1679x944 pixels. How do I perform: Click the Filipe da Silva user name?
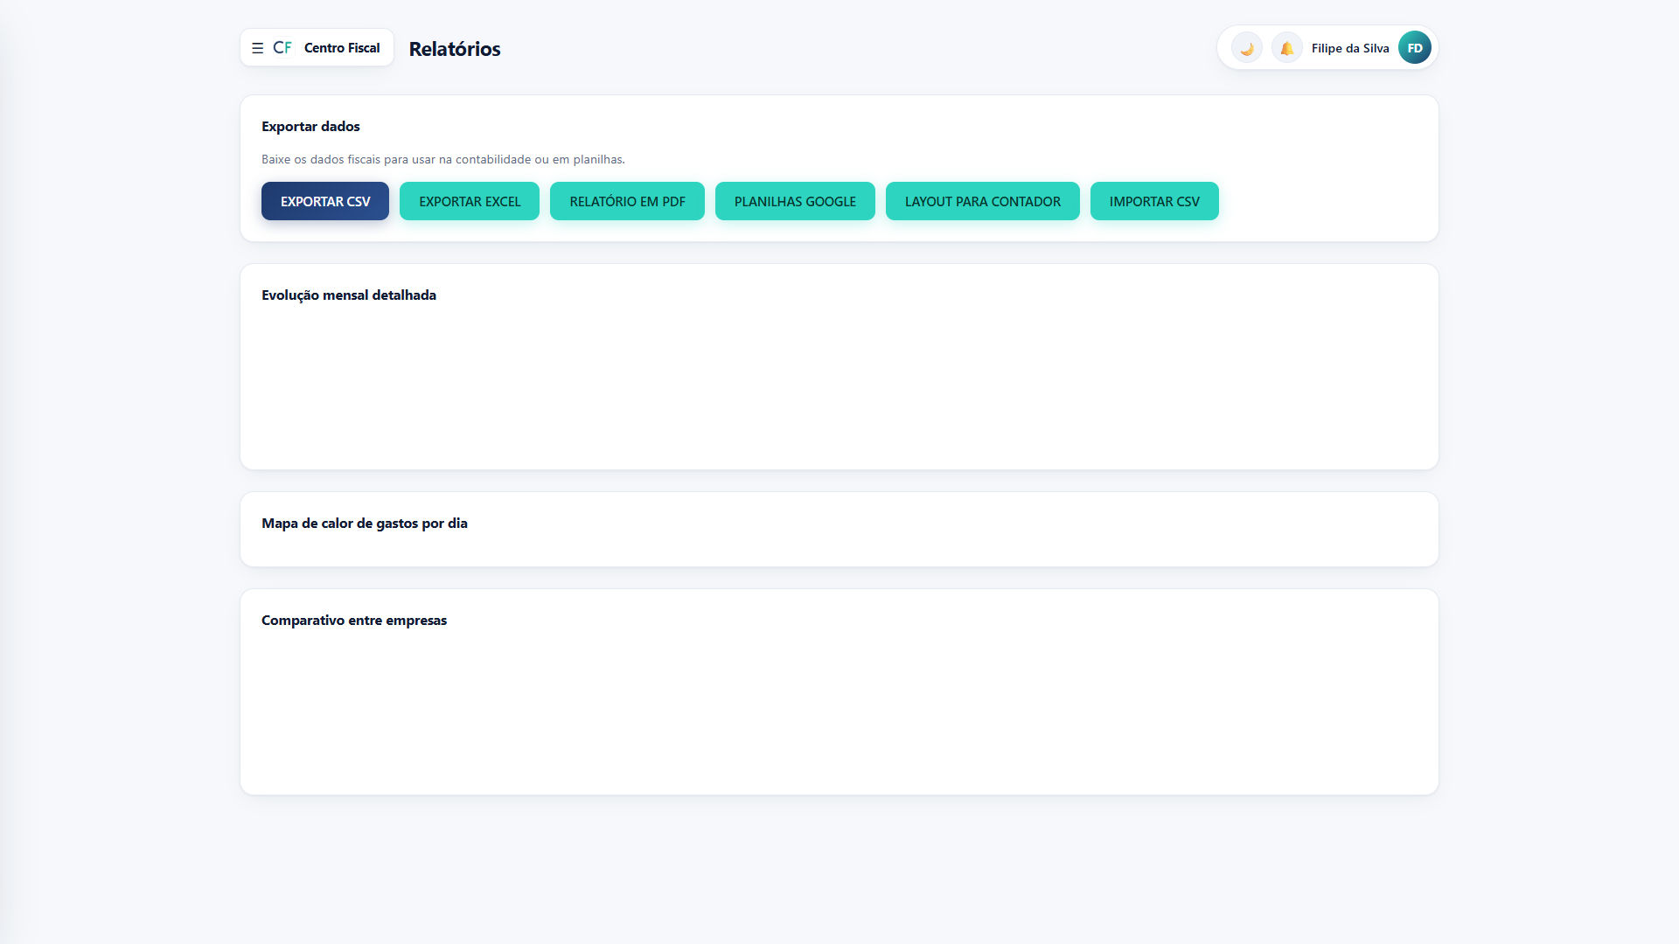pyautogui.click(x=1350, y=48)
